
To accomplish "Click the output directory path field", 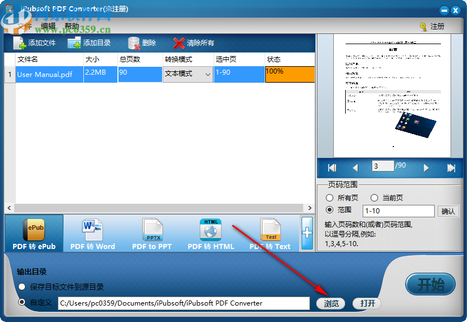I will pos(184,303).
